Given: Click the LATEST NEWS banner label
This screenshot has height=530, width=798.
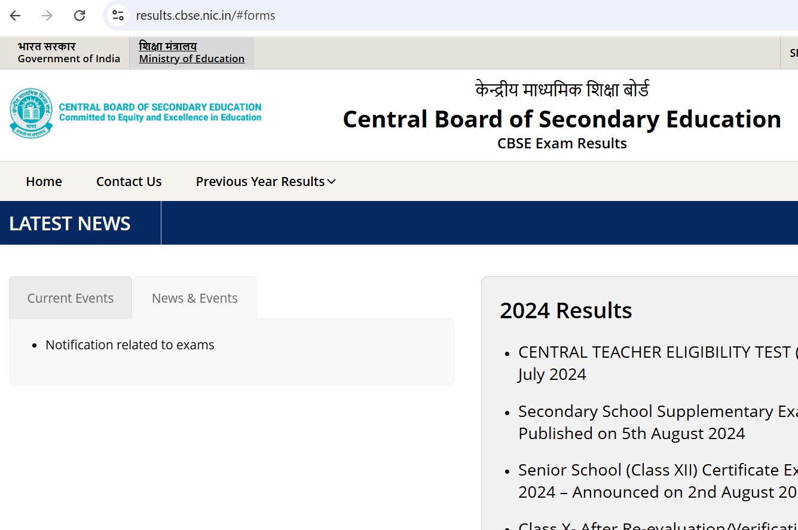Looking at the screenshot, I should (70, 223).
